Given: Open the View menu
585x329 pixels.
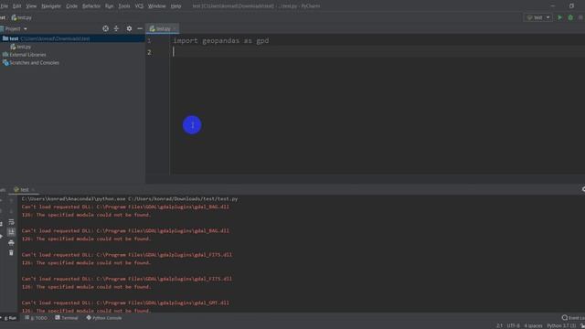Looking at the screenshot, I should tap(31, 6).
